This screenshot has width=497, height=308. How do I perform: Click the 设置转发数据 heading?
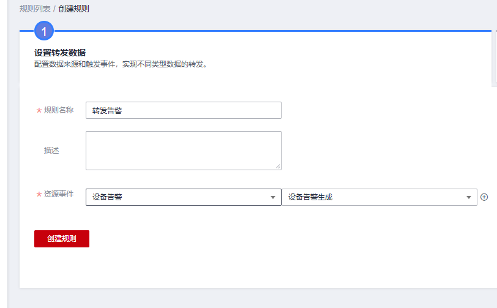[x=60, y=53]
